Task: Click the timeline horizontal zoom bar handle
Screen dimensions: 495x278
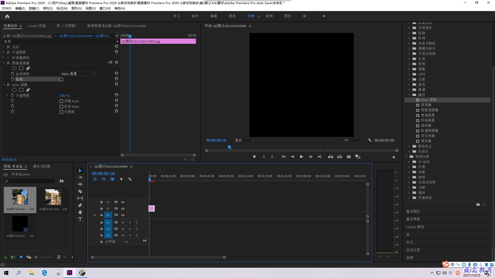Action: (x=224, y=257)
